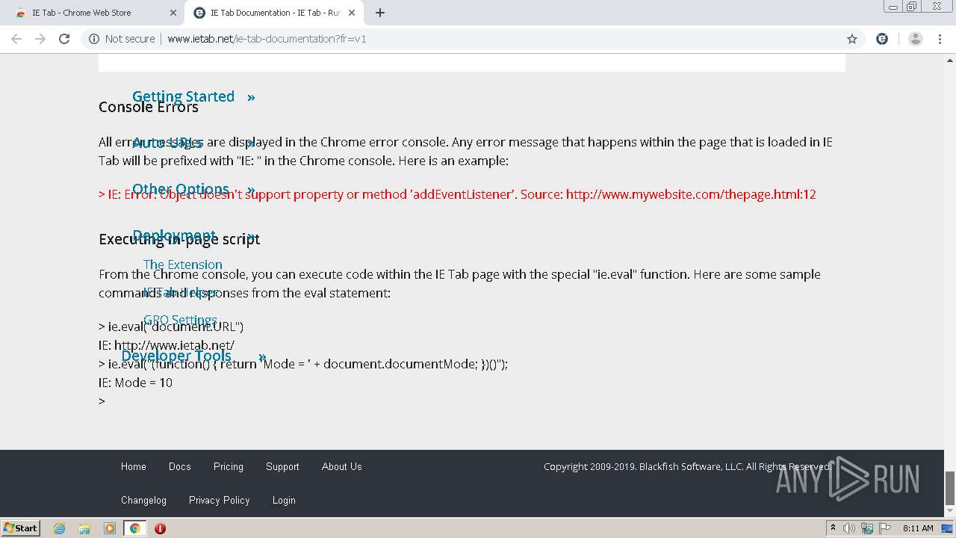Open About Us footer link
Screen dimensions: 956x538
click(342, 466)
